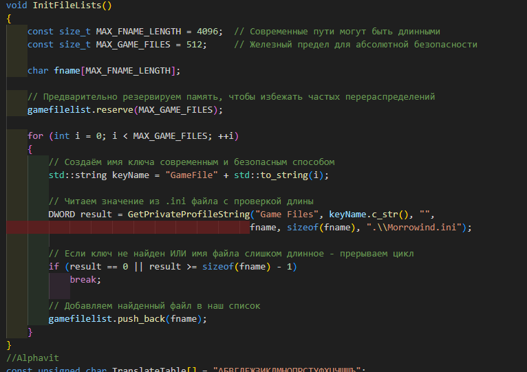Click the keyName.c_str() argument
Screen dimensions: 527x372
371,215
